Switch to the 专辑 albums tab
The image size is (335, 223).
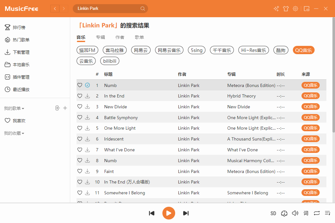pos(100,37)
